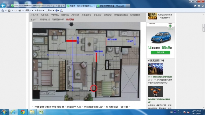Stop loading with the X in address bar
This screenshot has width=205, height=115.
coord(64,6)
